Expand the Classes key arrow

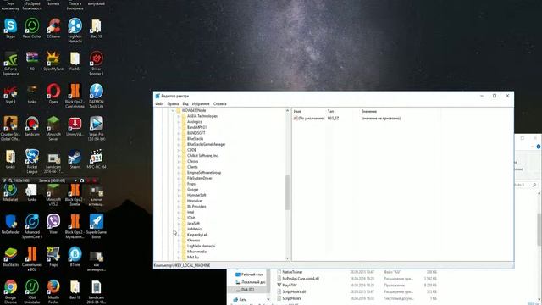click(179, 161)
